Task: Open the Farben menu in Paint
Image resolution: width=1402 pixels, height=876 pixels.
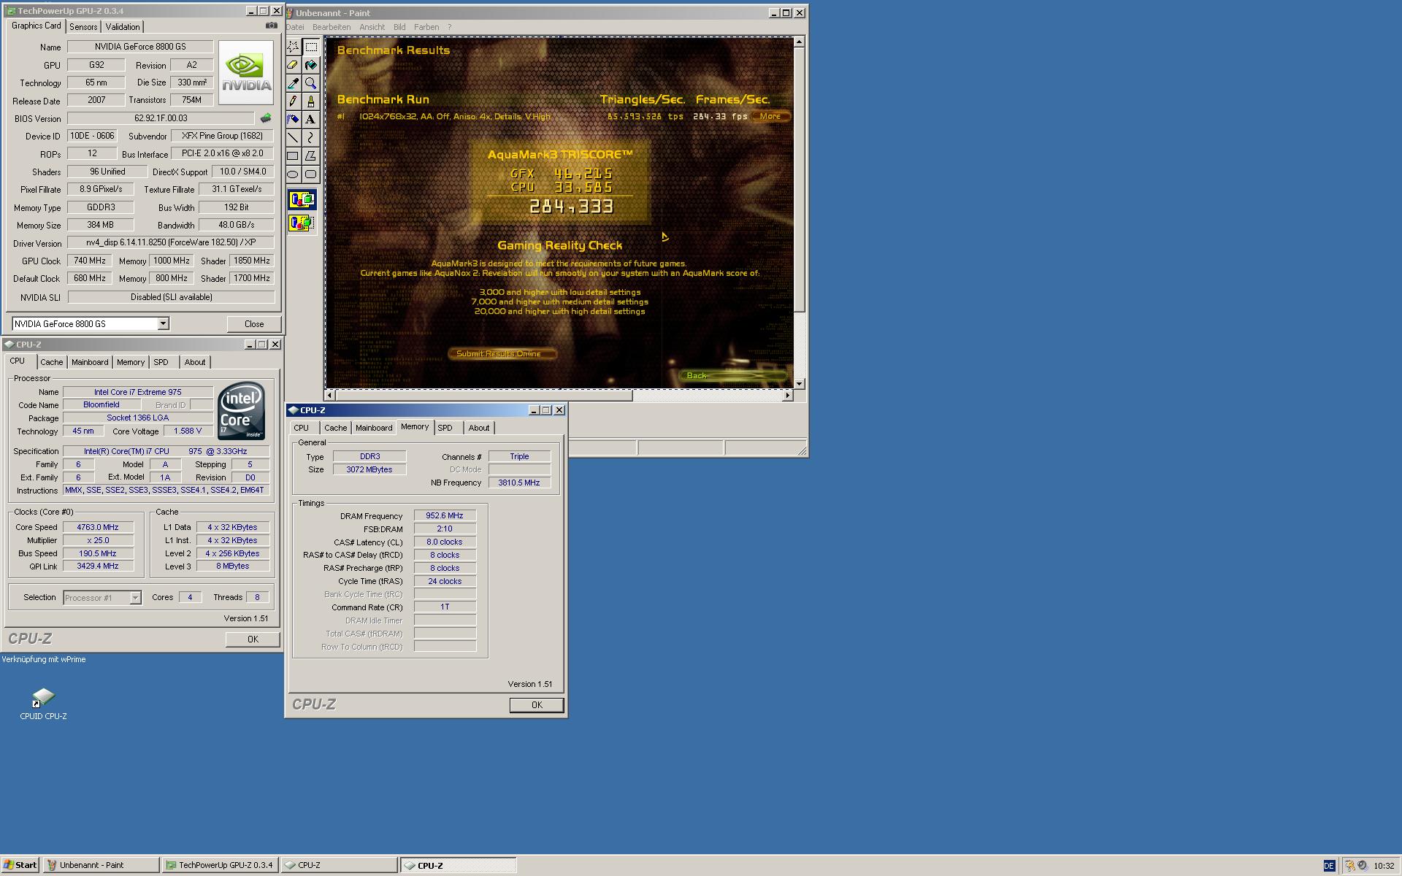Action: (x=426, y=27)
